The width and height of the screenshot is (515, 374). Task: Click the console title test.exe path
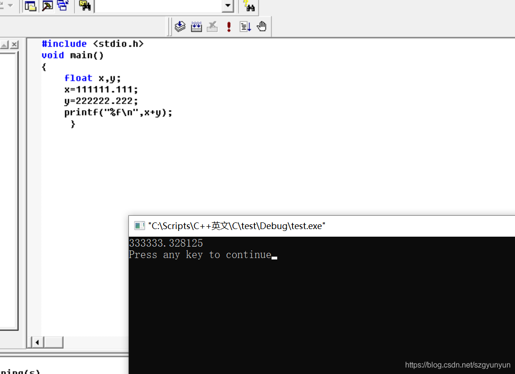click(237, 226)
